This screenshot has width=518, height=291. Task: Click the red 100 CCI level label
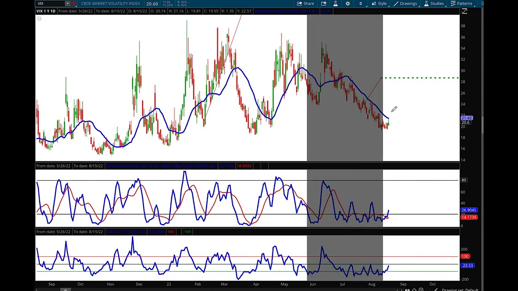[465, 256]
